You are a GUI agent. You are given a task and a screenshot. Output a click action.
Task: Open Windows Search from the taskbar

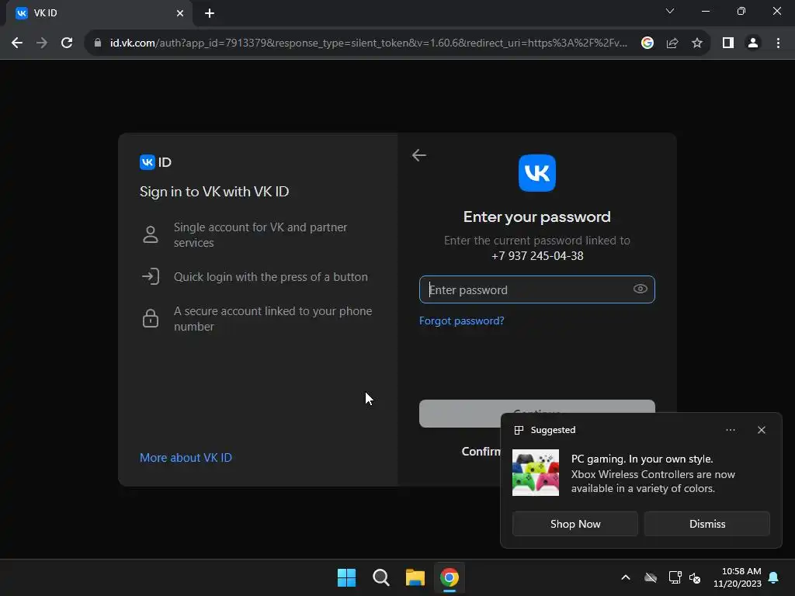tap(380, 577)
